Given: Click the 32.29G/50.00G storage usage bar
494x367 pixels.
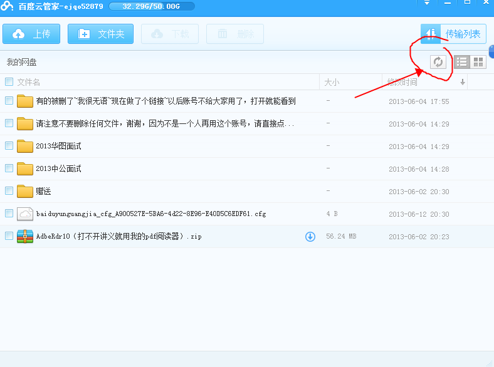Looking at the screenshot, I should pyautogui.click(x=152, y=6).
